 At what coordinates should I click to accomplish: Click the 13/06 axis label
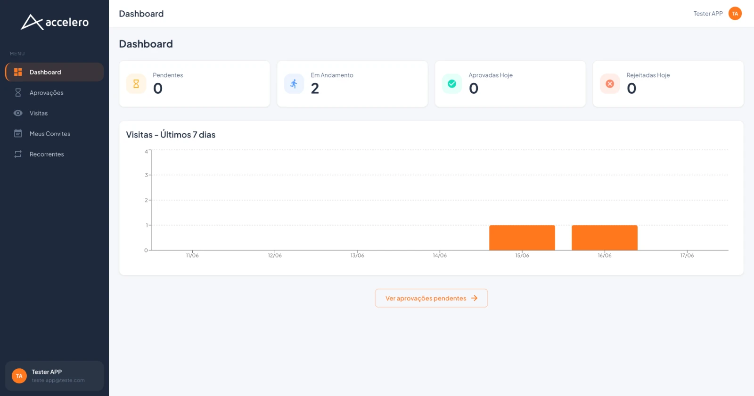(357, 256)
